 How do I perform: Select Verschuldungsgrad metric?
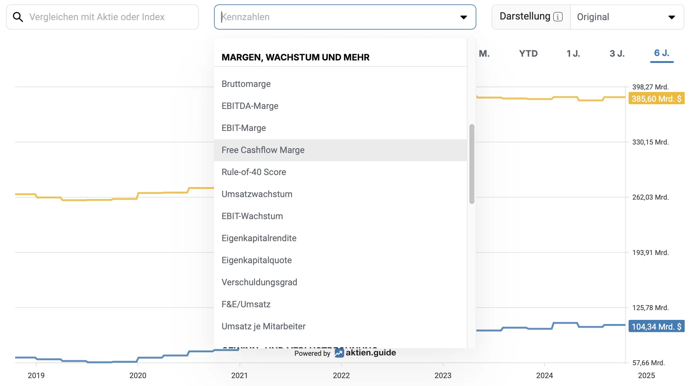340,282
